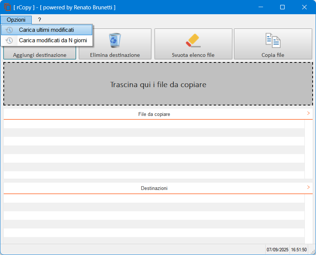Image resolution: width=316 pixels, height=255 pixels.
Task: Click the File da copiare list scrollbar
Action: pyautogui.click(x=309, y=149)
